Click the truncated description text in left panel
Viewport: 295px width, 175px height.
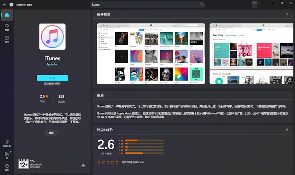(52, 118)
